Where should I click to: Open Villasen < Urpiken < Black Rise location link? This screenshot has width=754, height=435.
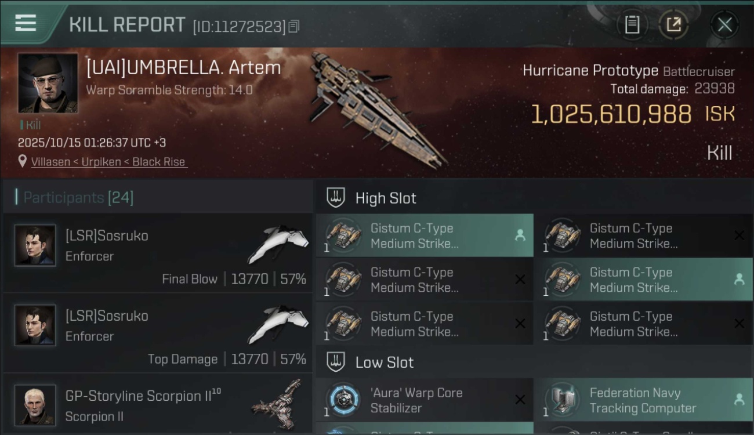[108, 162]
